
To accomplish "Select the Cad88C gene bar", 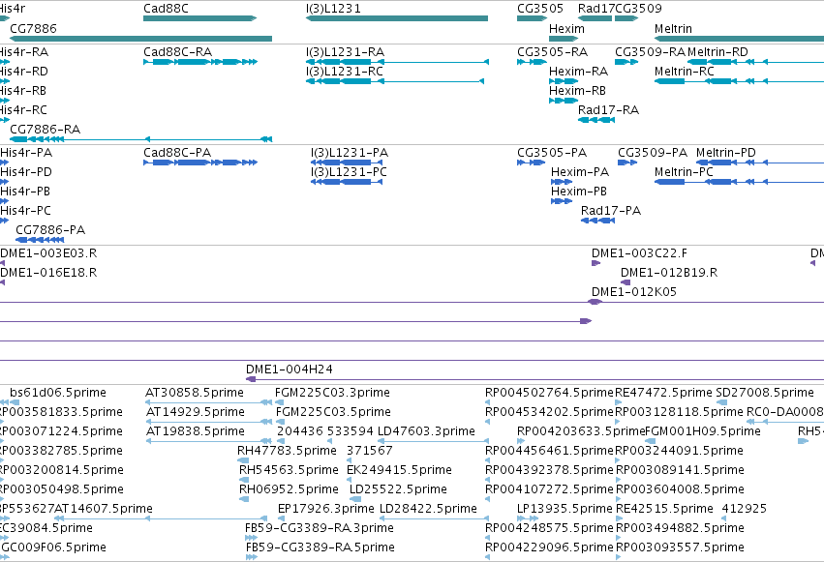I will (x=199, y=18).
